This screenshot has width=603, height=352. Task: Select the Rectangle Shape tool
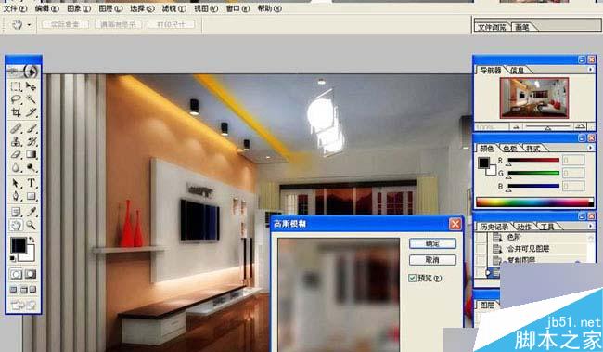click(31, 196)
